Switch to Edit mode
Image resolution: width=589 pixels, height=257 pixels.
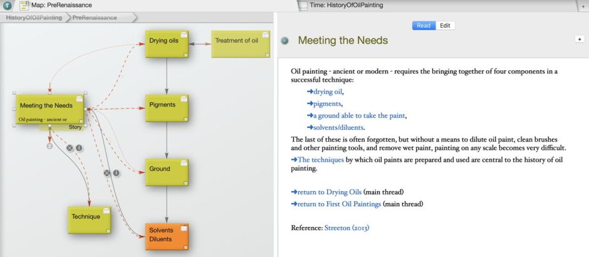click(445, 26)
